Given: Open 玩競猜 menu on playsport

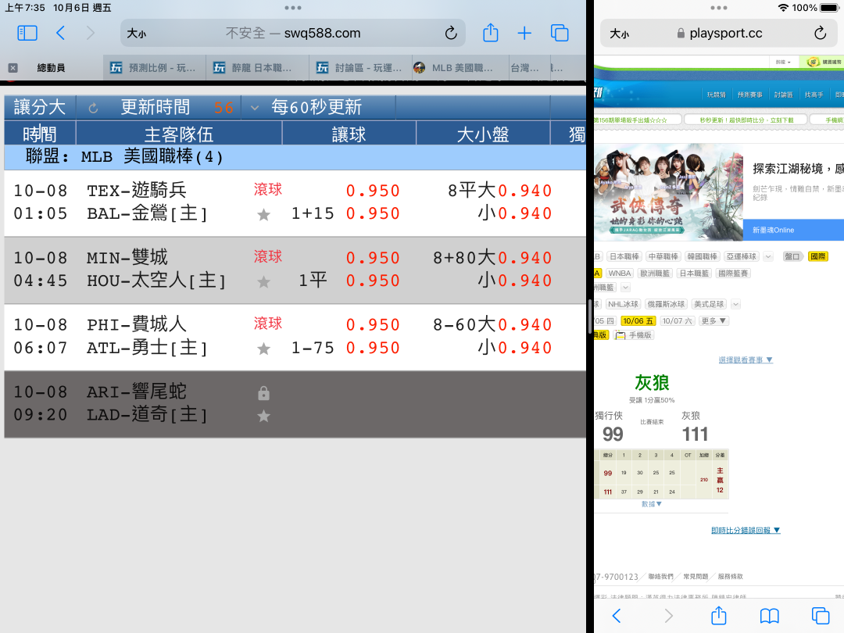Looking at the screenshot, I should (717, 95).
